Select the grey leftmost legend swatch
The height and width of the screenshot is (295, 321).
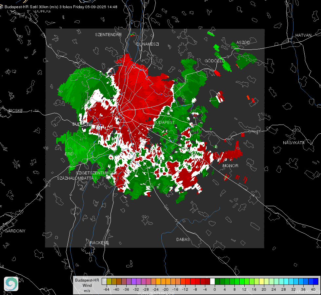104,281
